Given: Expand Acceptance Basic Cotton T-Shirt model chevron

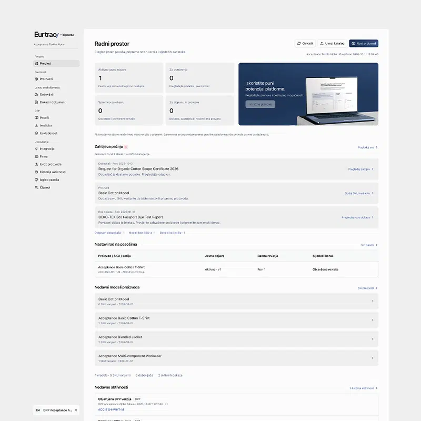Looking at the screenshot, I should [373, 320].
